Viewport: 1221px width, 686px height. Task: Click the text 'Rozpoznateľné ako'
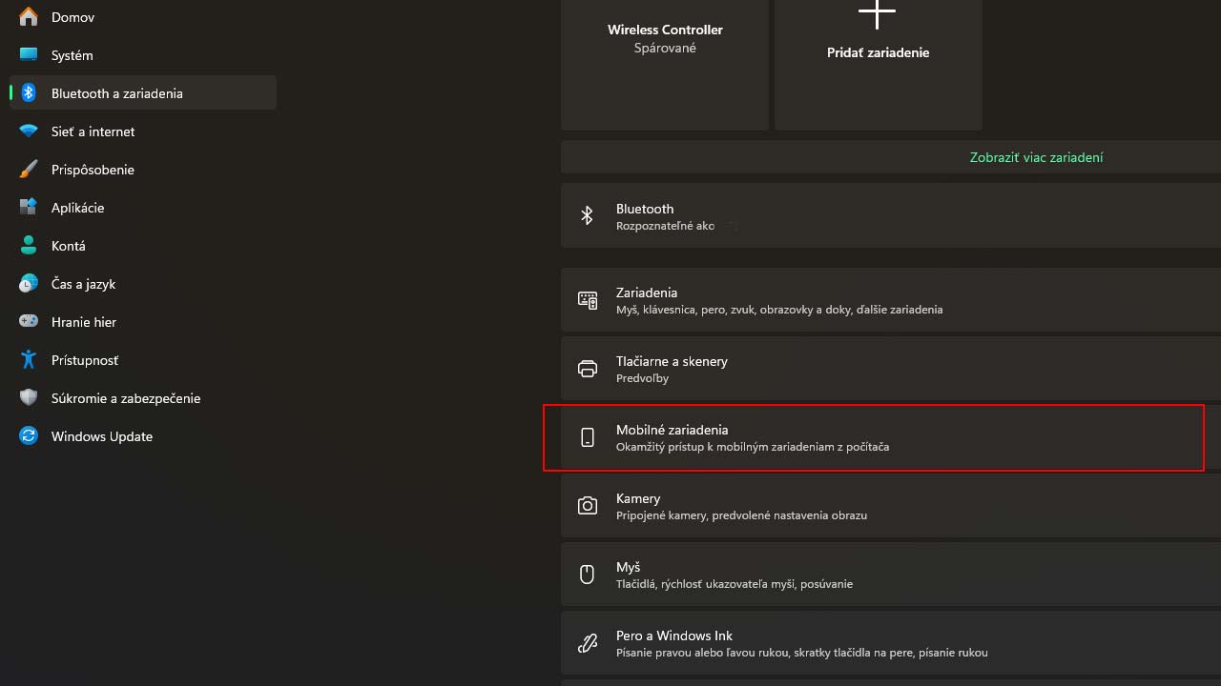pyautogui.click(x=666, y=226)
